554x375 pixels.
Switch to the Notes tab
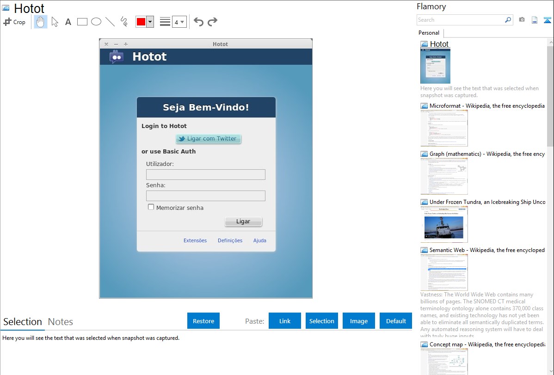pyautogui.click(x=61, y=322)
